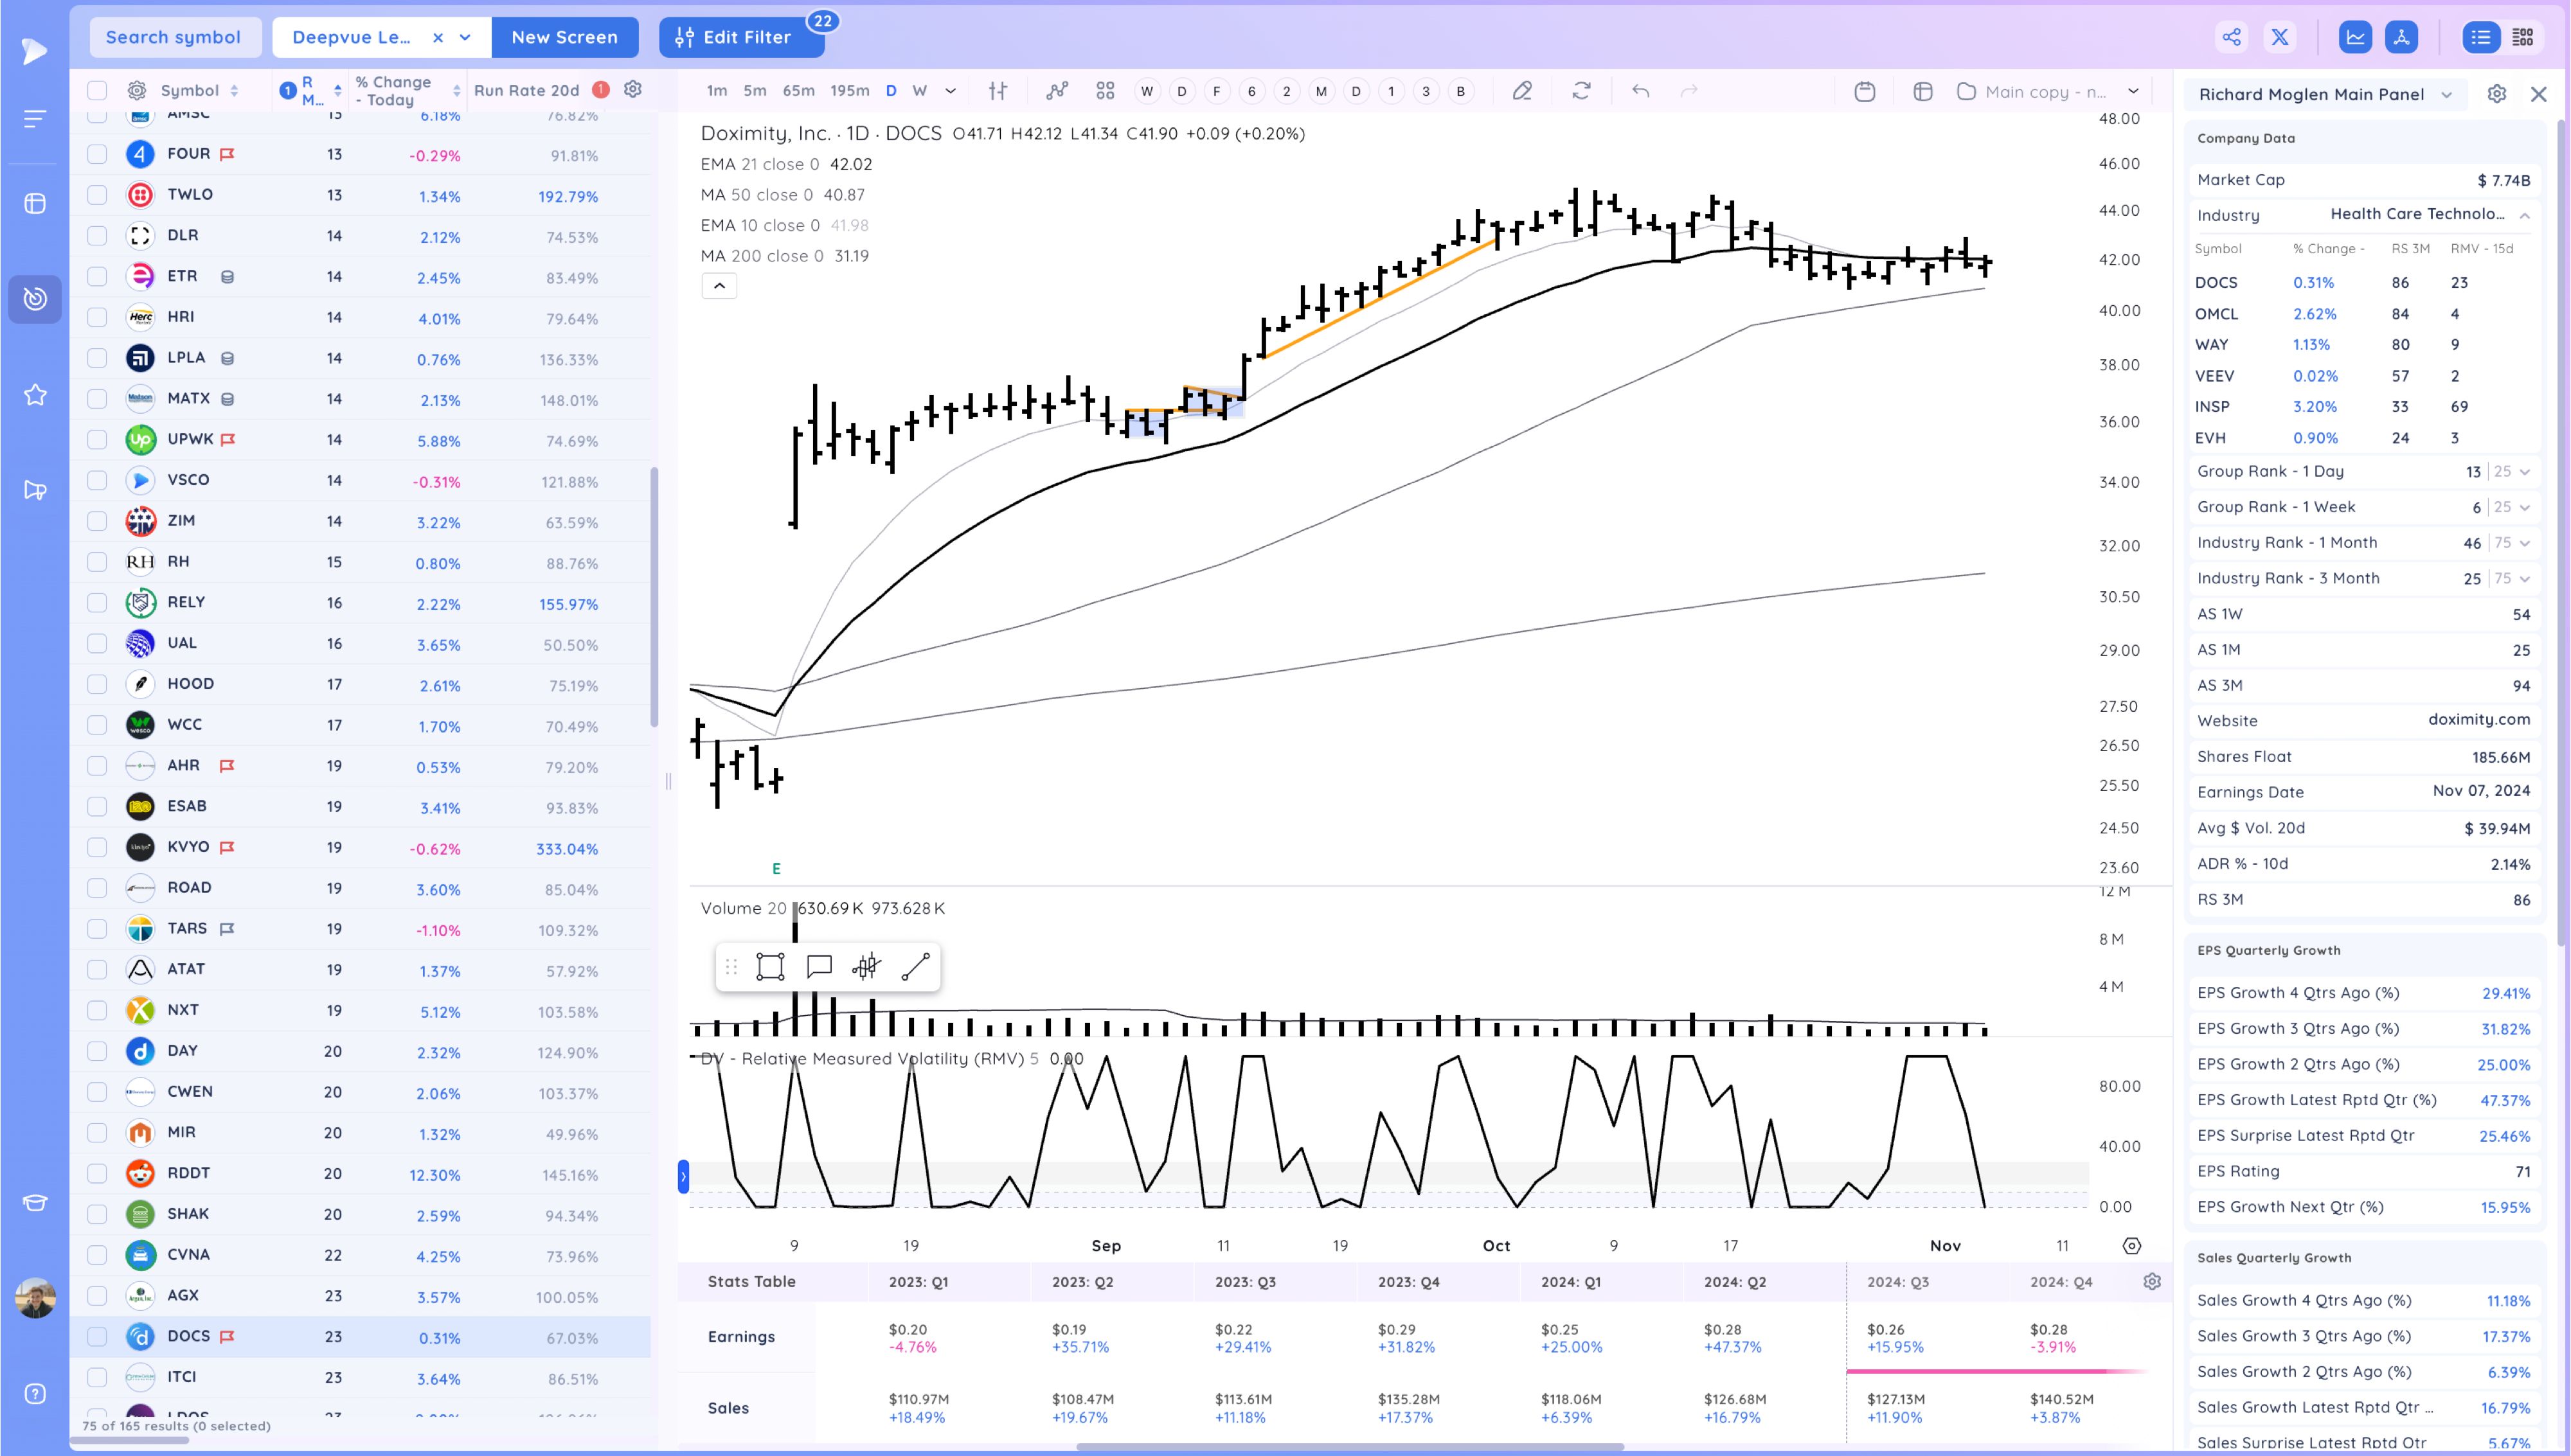
Task: Collapse the chart indicator legend chevron
Action: 719,286
